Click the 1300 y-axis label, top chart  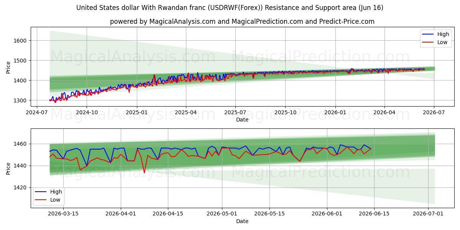pyautogui.click(x=20, y=100)
